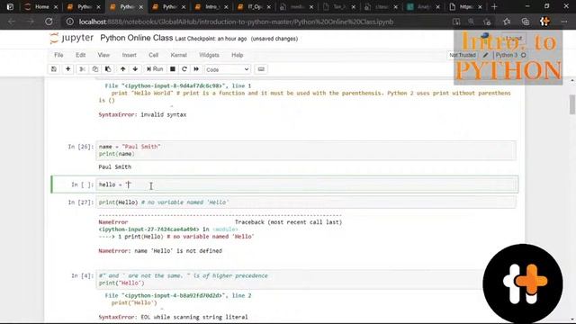Click the In [26]: prompt label

coord(80,147)
